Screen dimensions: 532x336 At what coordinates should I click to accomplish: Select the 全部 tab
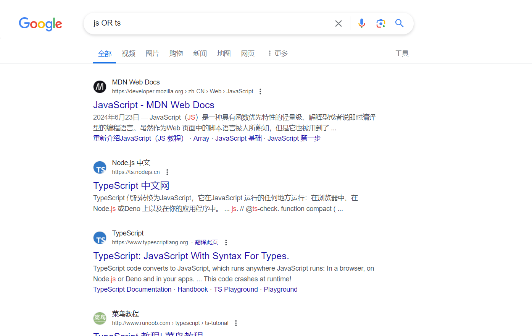[105, 54]
